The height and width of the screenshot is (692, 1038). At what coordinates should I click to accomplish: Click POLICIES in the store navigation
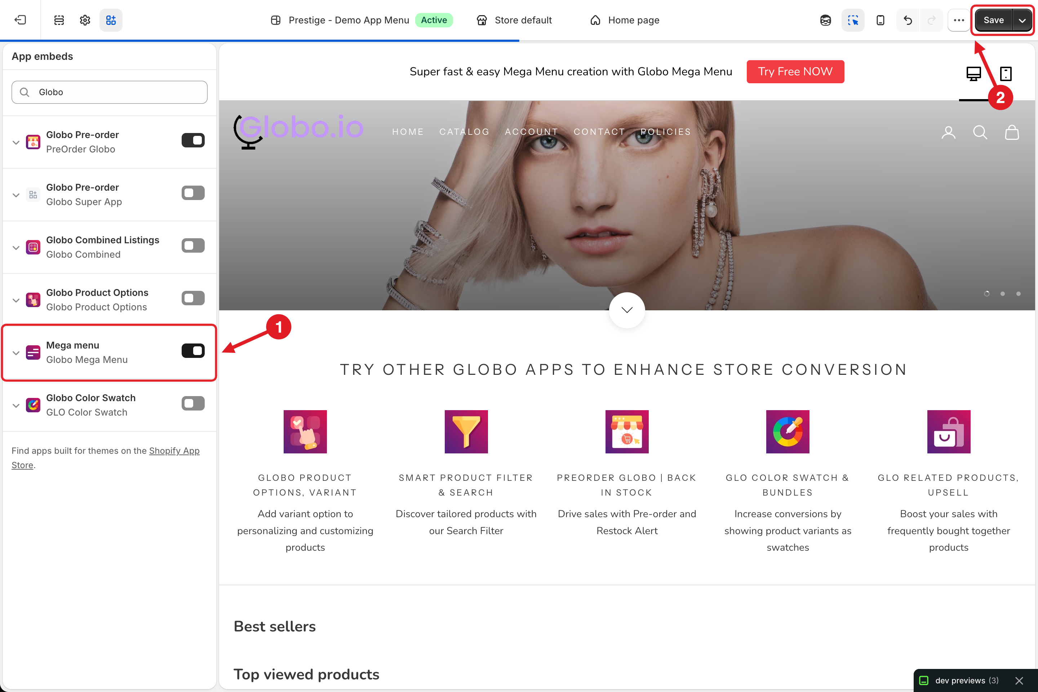(x=666, y=132)
